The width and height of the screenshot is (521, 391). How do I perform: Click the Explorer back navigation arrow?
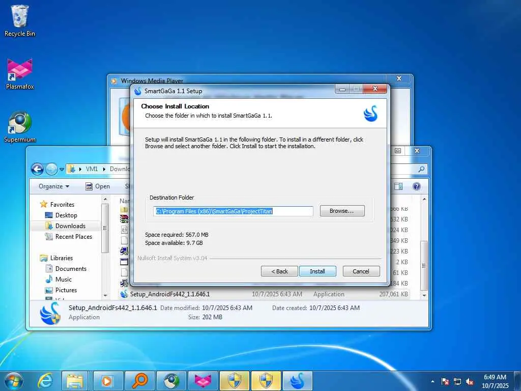click(x=37, y=169)
